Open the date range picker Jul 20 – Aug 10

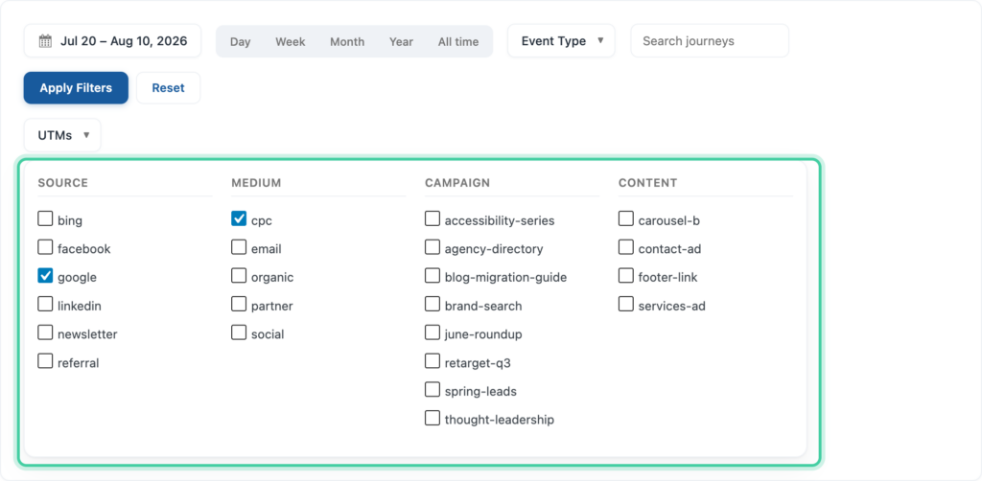coord(113,41)
